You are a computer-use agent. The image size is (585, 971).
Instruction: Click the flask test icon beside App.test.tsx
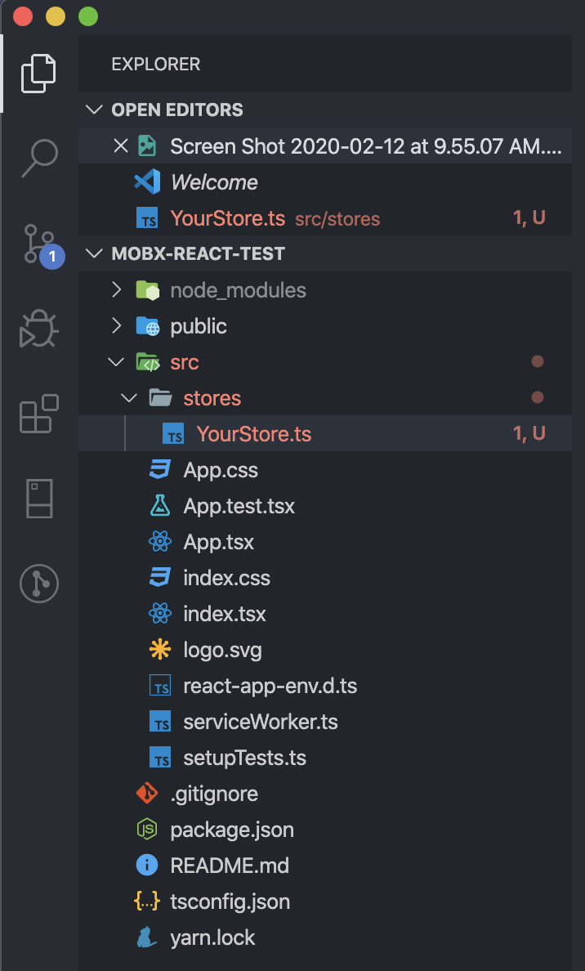click(160, 506)
